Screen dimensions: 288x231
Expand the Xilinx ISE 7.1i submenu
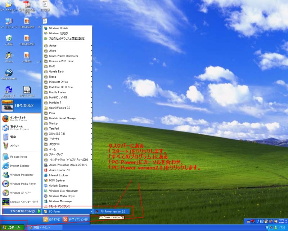coord(67,134)
